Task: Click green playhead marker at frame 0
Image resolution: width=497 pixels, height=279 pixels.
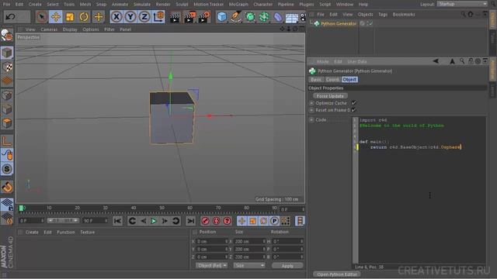Action: click(21, 208)
